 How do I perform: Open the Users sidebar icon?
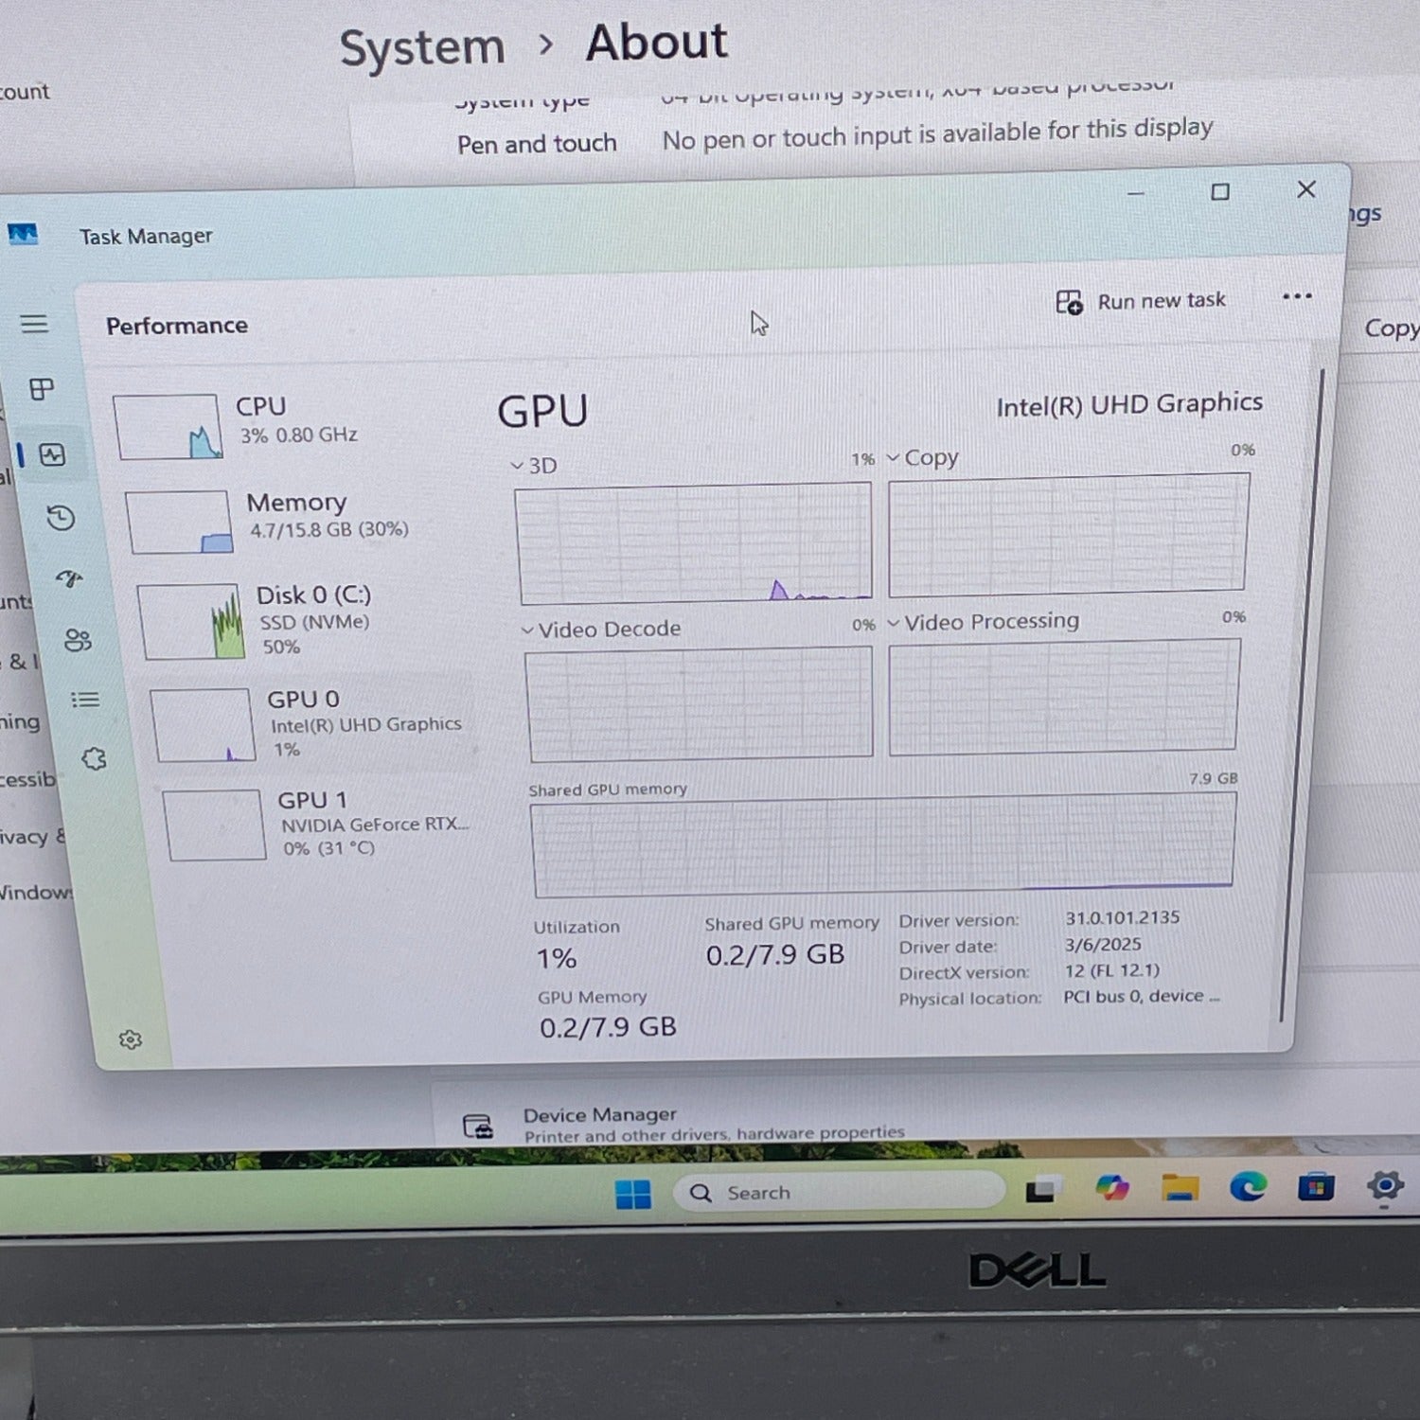(78, 641)
